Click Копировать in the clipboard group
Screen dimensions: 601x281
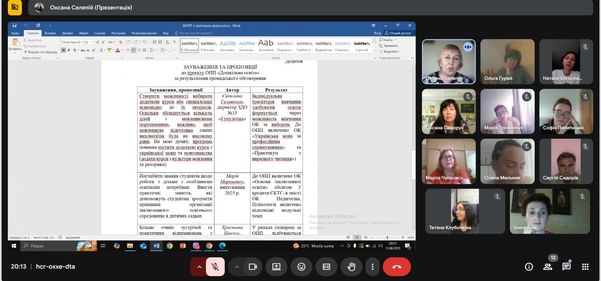coord(35,46)
